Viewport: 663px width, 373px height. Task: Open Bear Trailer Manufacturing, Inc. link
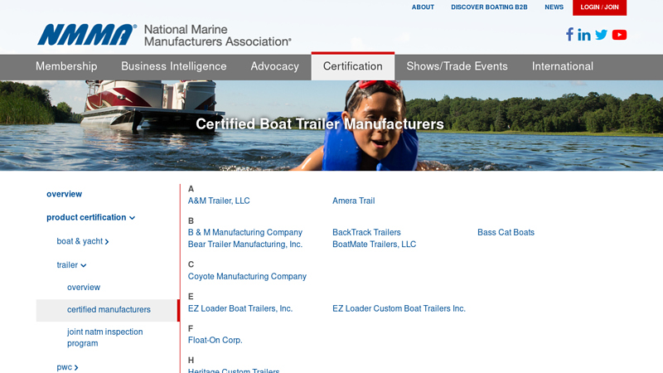[x=245, y=245]
